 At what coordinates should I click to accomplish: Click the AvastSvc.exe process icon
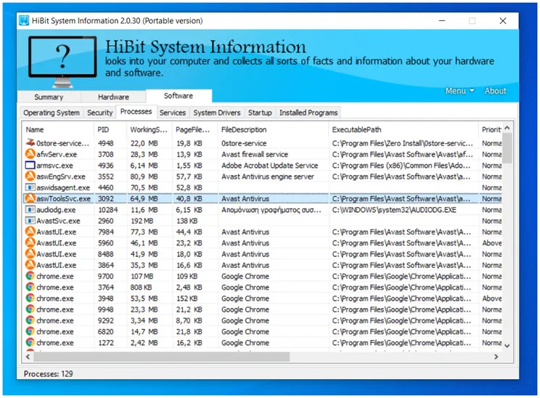30,221
